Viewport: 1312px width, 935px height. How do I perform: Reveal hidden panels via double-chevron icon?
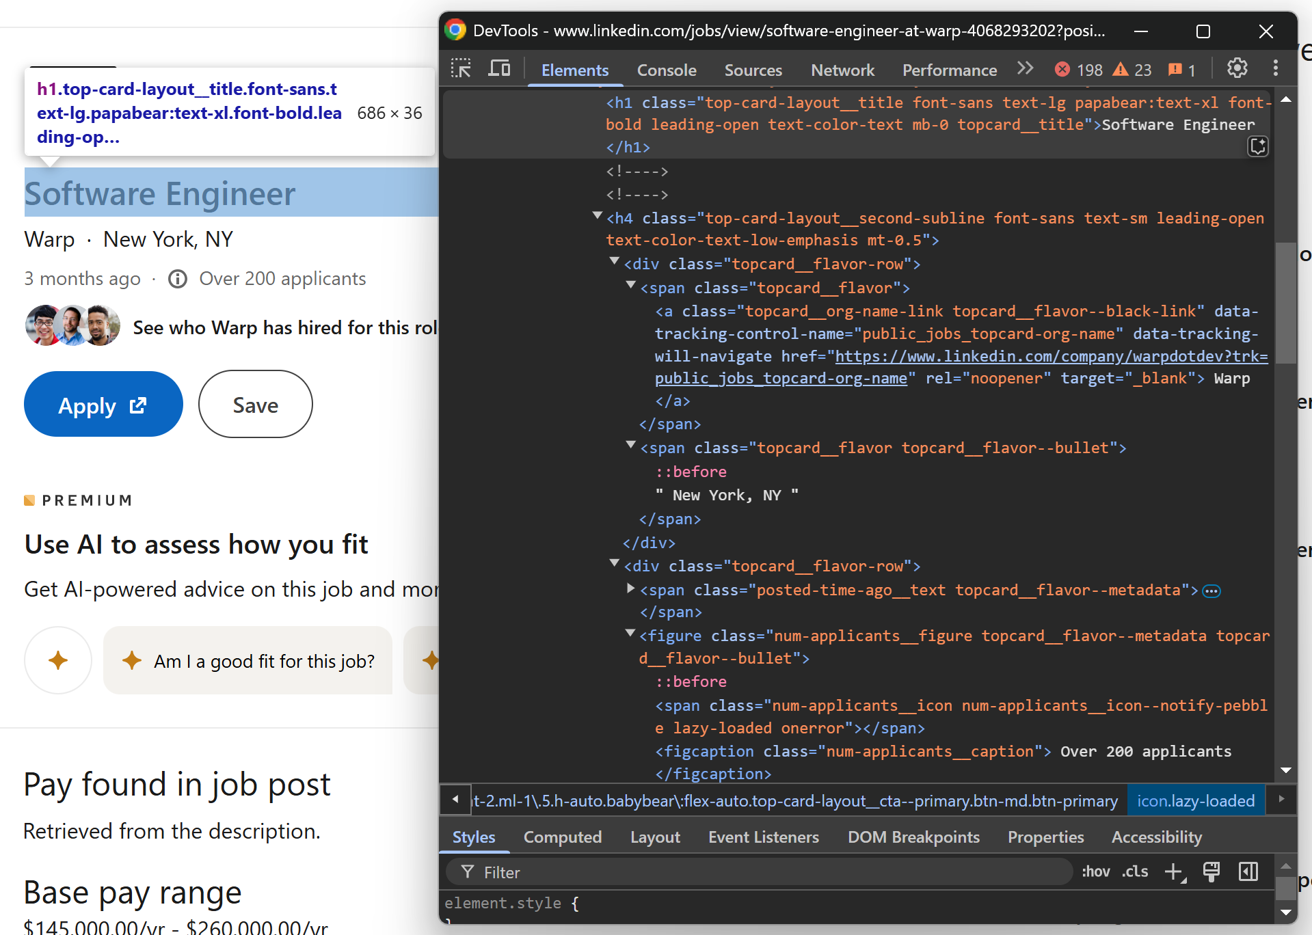1025,68
